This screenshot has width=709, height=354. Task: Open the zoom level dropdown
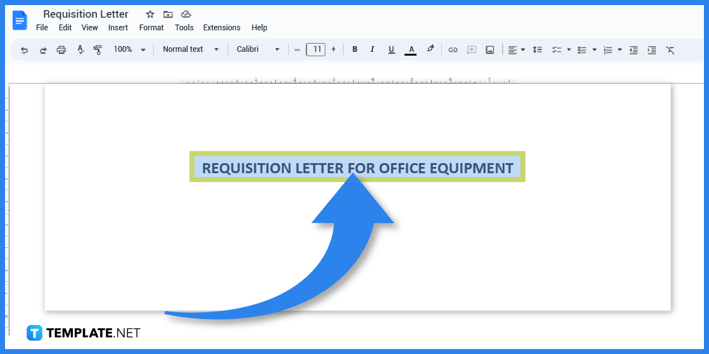click(129, 49)
